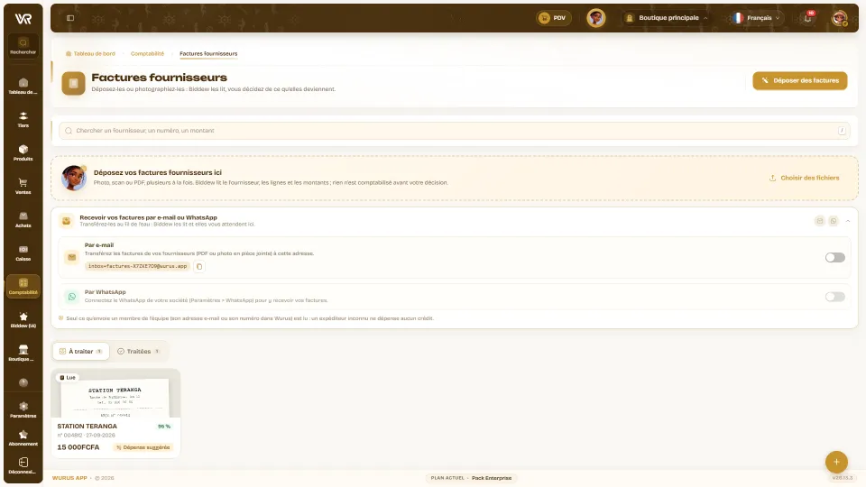Image resolution: width=866 pixels, height=487 pixels.
Task: Open the notifications bell
Action: [x=807, y=18]
